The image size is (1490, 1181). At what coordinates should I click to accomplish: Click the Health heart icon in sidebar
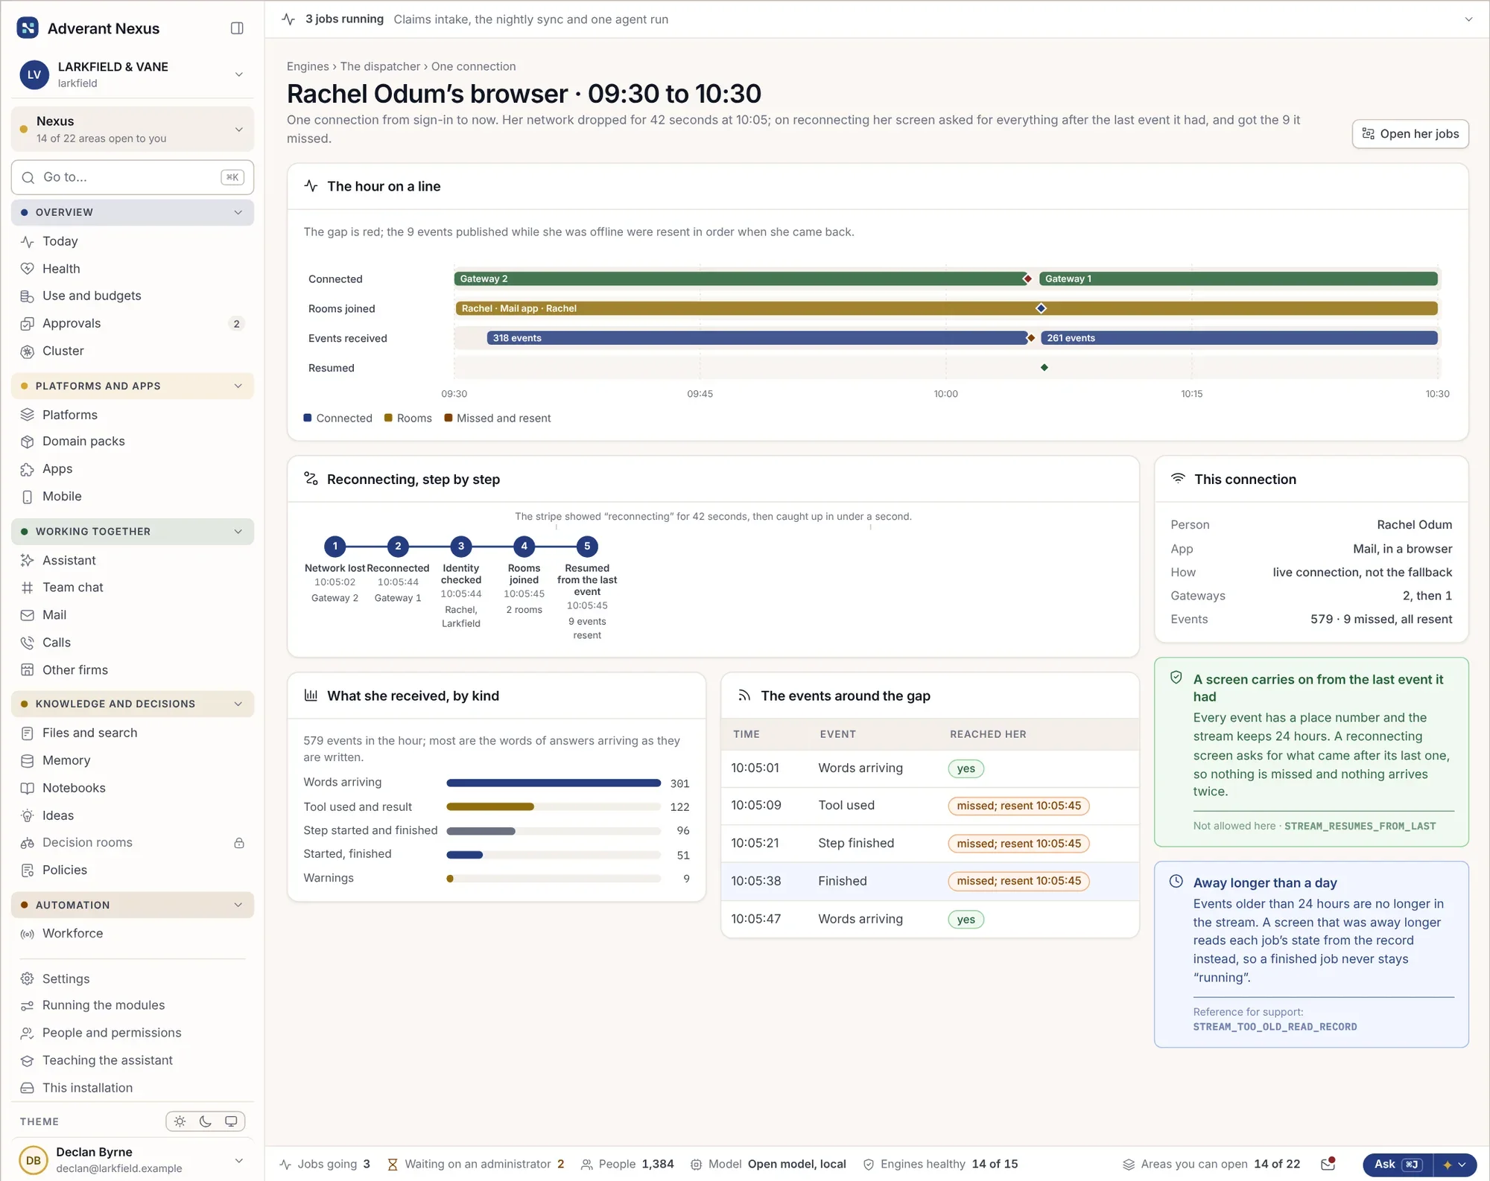click(28, 269)
